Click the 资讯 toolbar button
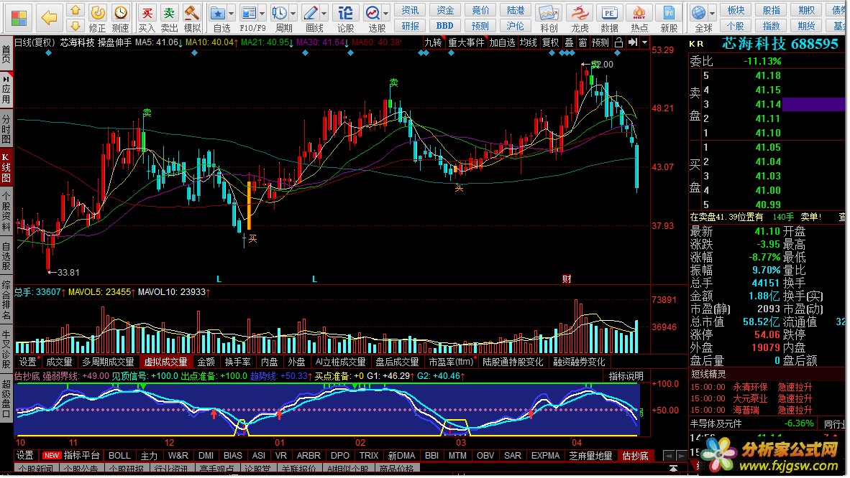 coord(410,10)
